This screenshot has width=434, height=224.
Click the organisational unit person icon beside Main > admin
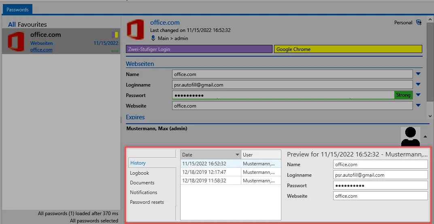(153, 38)
